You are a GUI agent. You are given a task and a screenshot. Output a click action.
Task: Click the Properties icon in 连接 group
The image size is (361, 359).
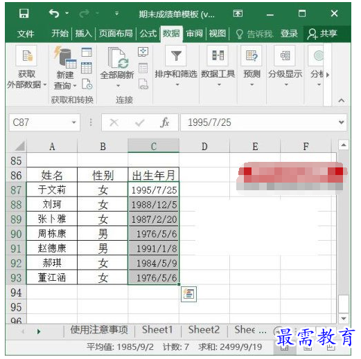click(x=143, y=68)
